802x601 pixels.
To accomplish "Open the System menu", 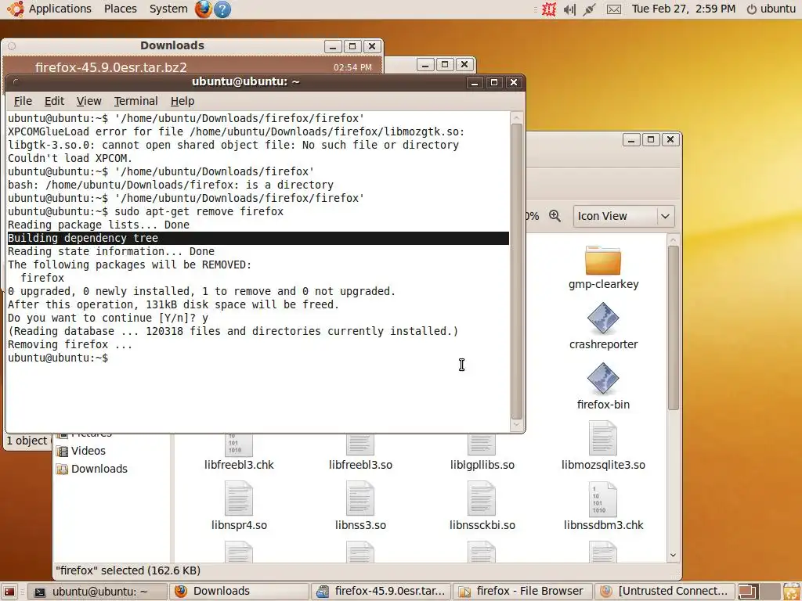I will [168, 9].
